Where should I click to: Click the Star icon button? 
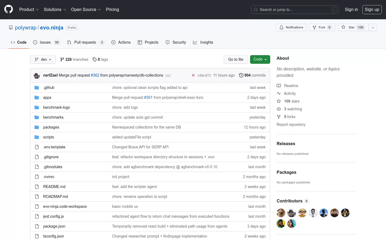click(x=343, y=27)
